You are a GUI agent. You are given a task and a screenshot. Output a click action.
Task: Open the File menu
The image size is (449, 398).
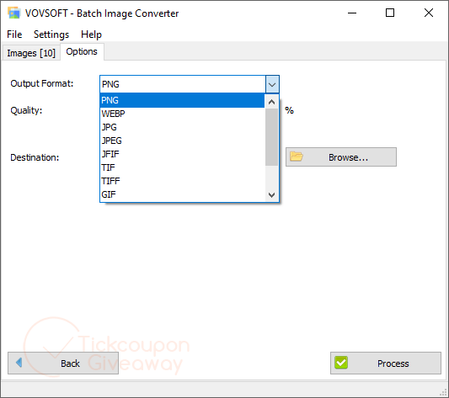[14, 34]
